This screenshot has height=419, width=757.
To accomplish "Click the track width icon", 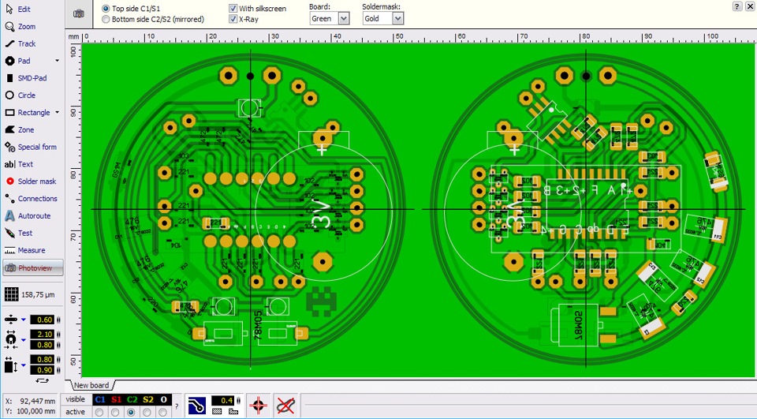I will (x=10, y=320).
